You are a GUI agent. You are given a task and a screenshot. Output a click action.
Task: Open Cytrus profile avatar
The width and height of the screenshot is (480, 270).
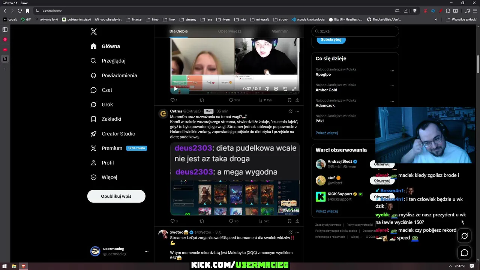(x=163, y=114)
